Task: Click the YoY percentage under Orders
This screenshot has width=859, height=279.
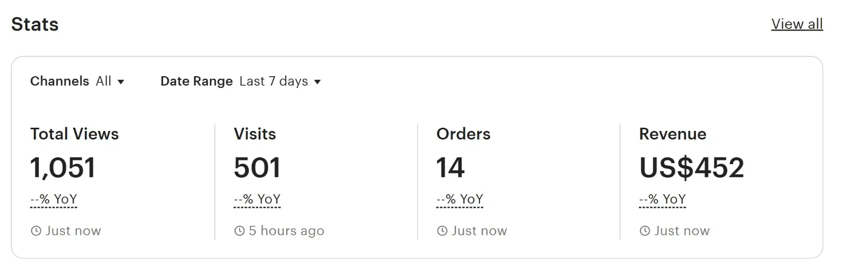Action: tap(460, 200)
